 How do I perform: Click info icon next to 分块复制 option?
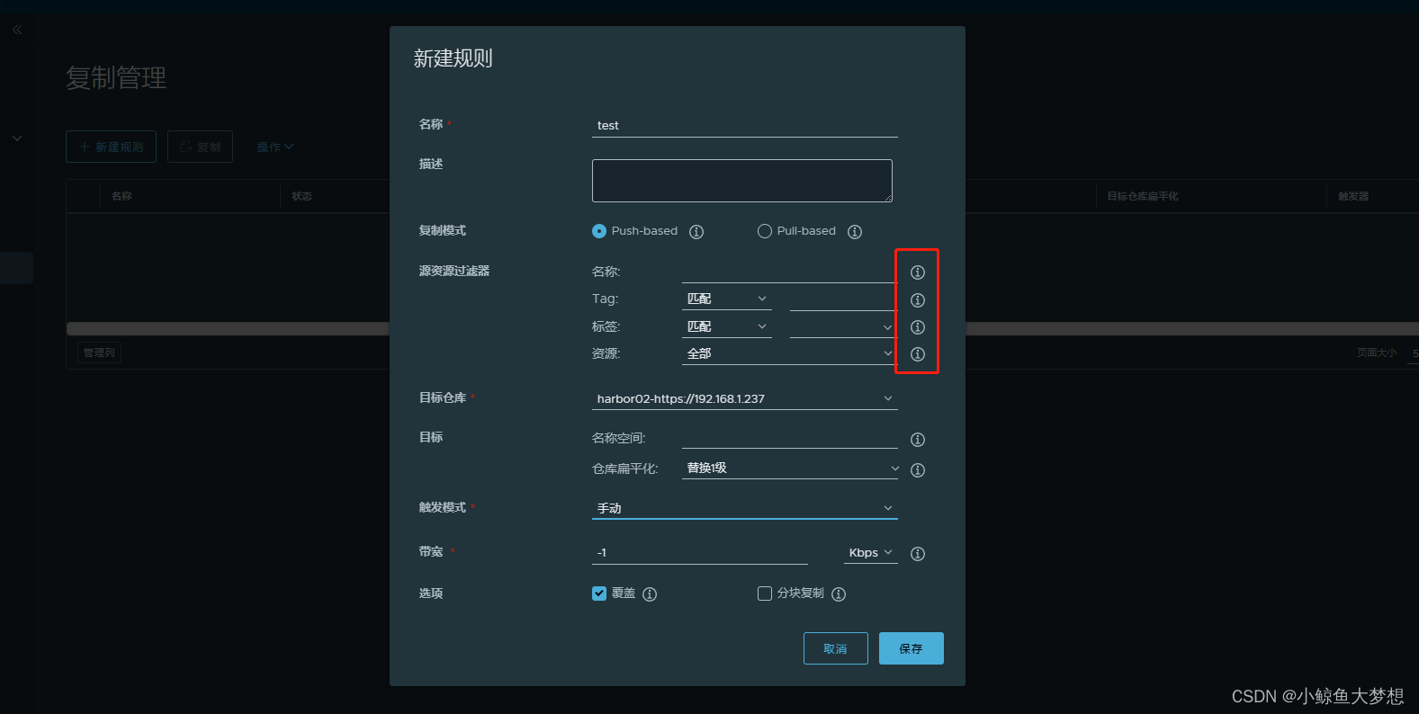(x=839, y=594)
